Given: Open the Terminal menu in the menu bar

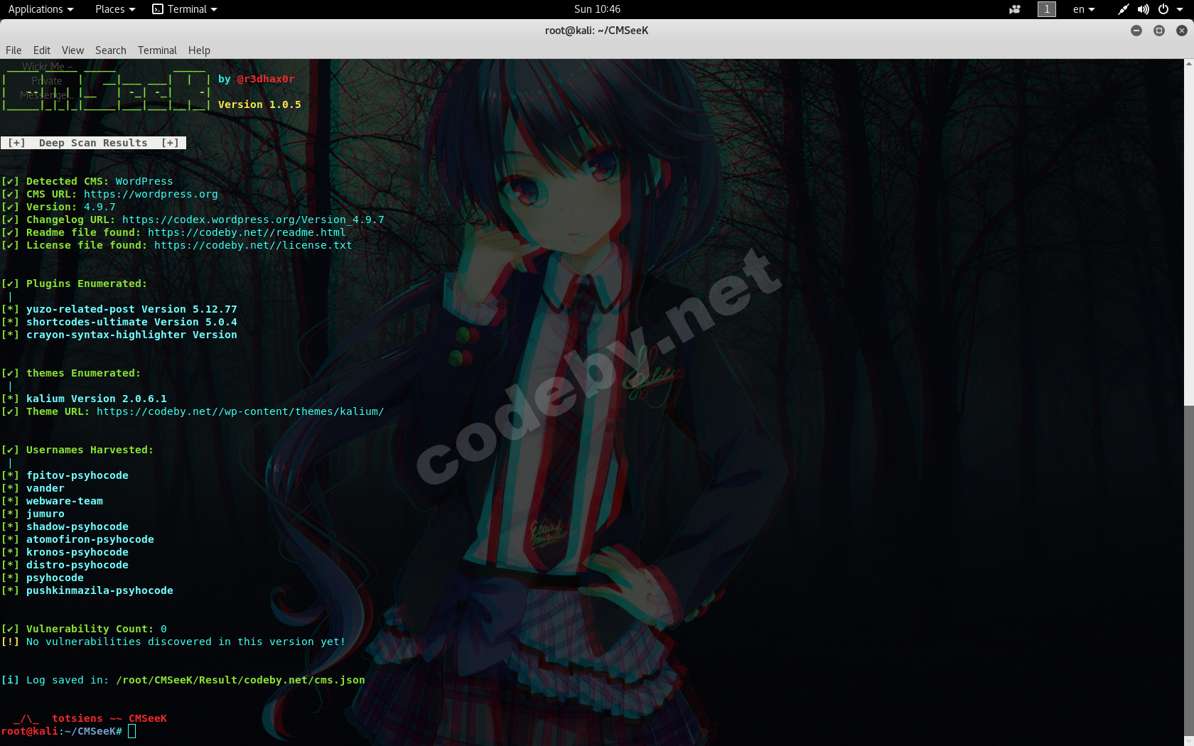Looking at the screenshot, I should click(157, 50).
